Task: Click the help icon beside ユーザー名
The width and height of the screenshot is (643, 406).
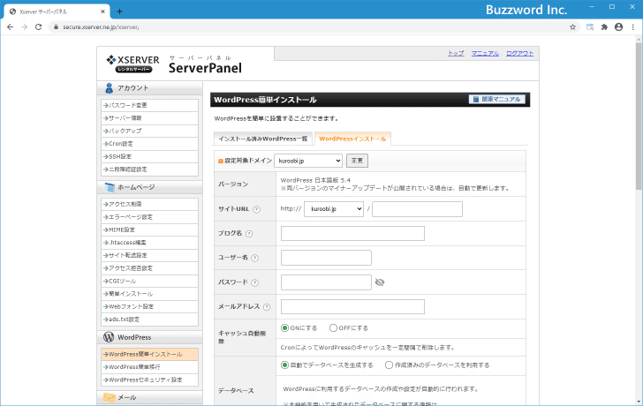Action: 254,258
